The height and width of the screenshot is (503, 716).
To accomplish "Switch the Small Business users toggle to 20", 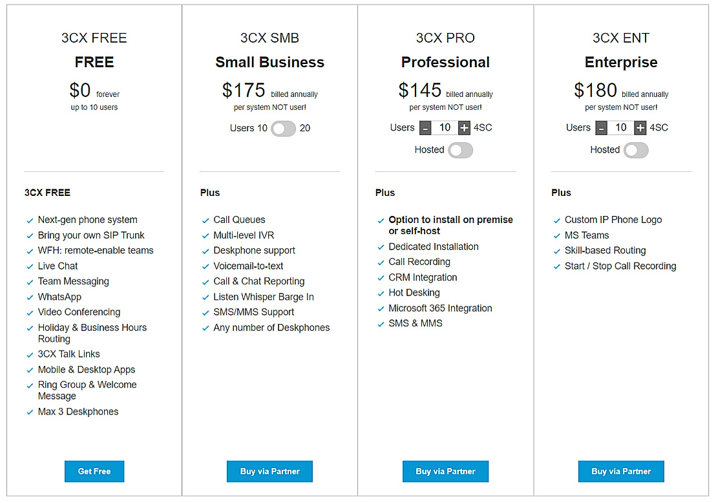I will [290, 128].
